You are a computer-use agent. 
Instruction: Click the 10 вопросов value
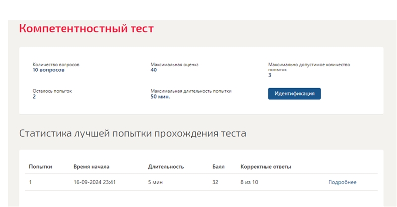pyautogui.click(x=48, y=70)
